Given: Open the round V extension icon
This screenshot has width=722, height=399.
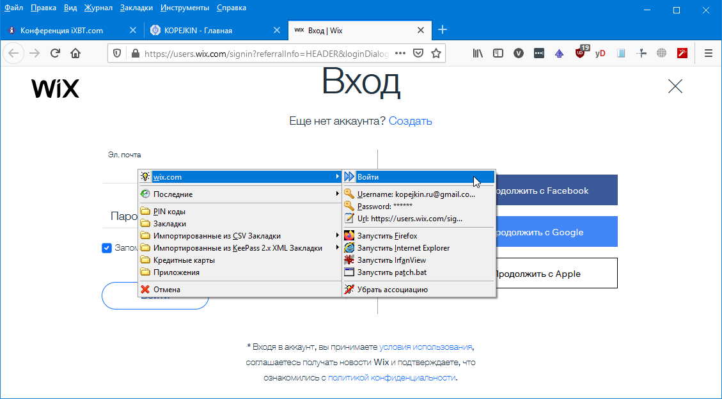Looking at the screenshot, I should click(519, 53).
